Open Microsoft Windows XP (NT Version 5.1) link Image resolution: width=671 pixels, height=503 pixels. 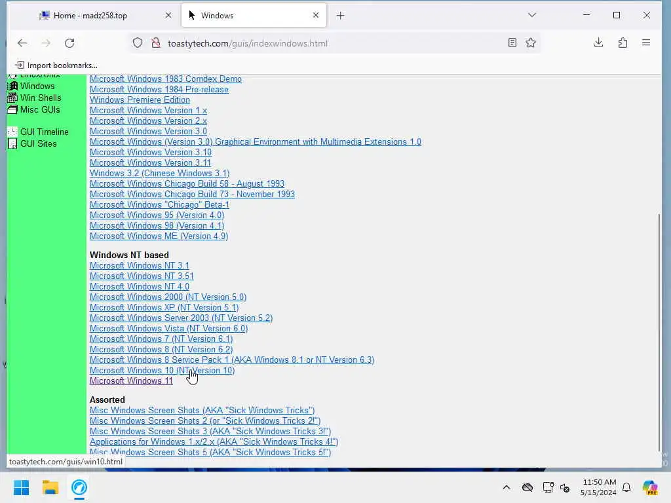[164, 308]
